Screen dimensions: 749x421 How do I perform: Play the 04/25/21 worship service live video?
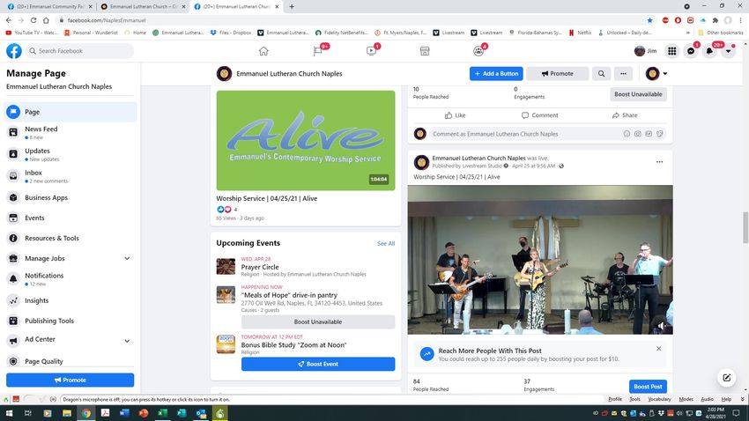540,260
